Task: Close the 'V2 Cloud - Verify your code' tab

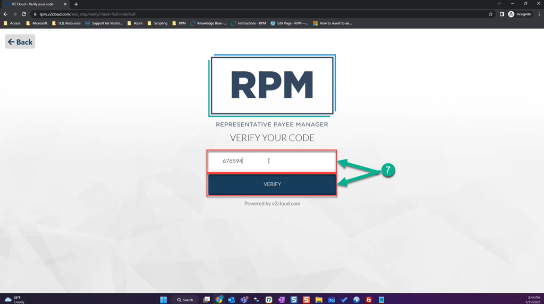Action: (65, 4)
